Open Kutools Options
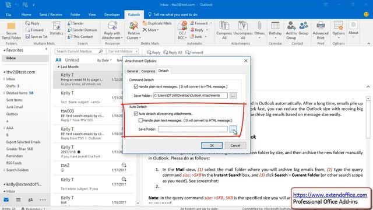This screenshot has width=373, height=210. click(339, 30)
